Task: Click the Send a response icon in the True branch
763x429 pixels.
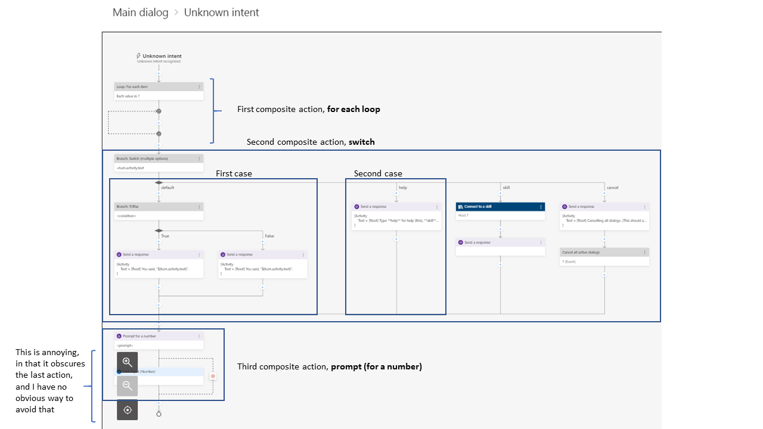Action: (119, 254)
